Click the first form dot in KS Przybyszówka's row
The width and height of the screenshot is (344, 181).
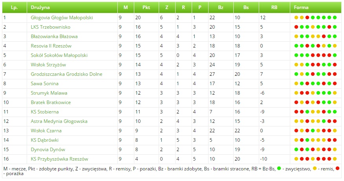(x=296, y=159)
